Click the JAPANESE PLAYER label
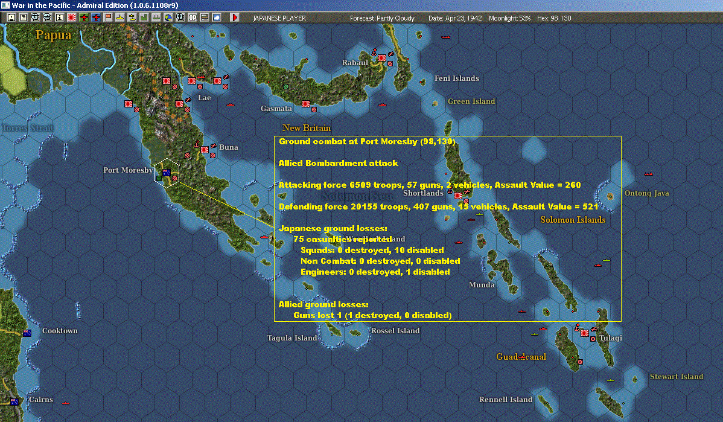 (x=279, y=18)
